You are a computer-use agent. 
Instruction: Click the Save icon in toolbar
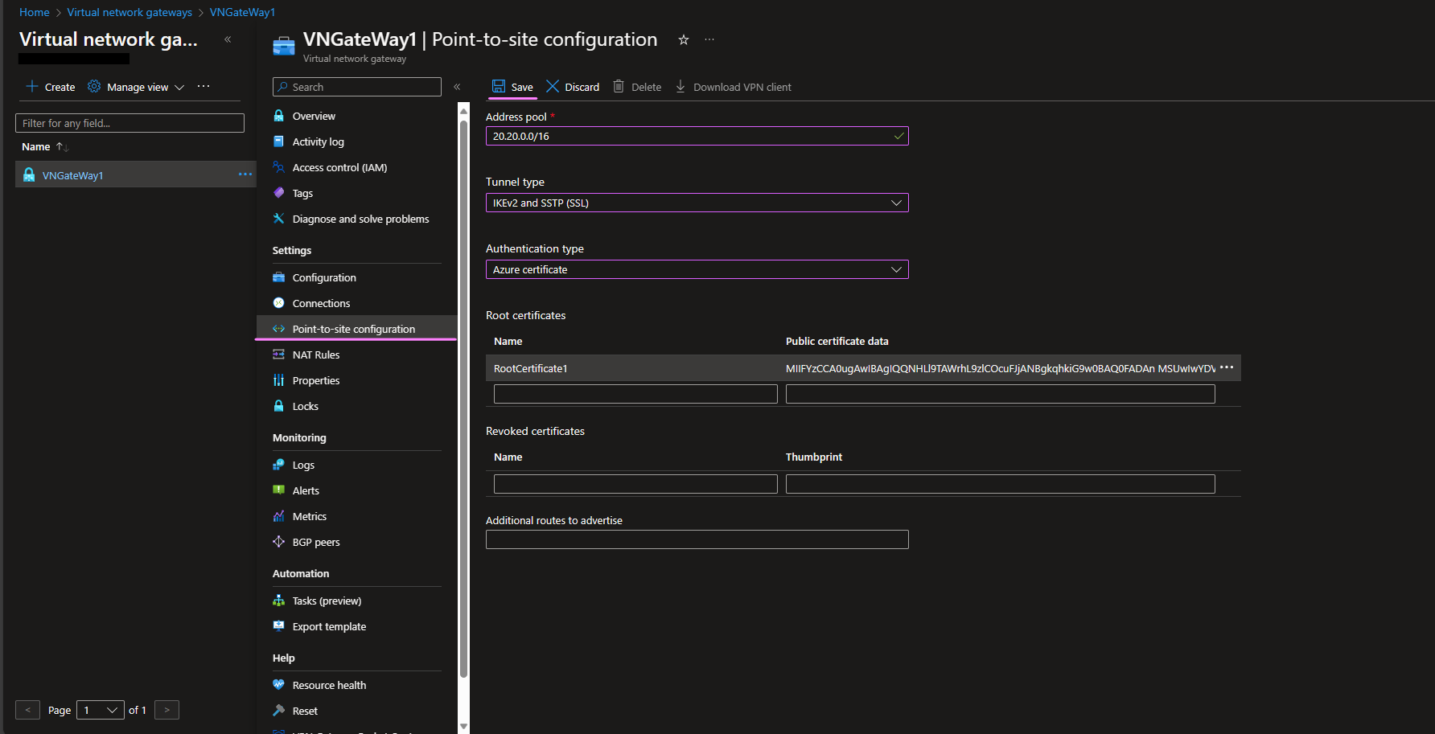click(x=499, y=87)
